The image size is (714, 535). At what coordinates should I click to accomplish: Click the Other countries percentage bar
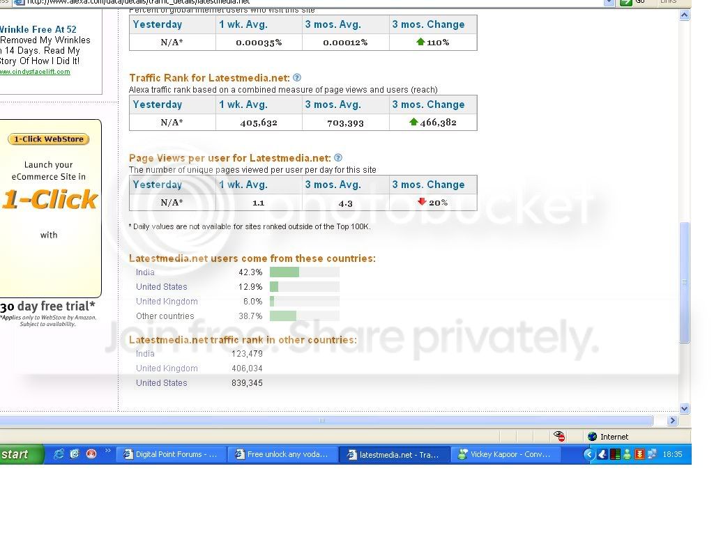(x=304, y=316)
